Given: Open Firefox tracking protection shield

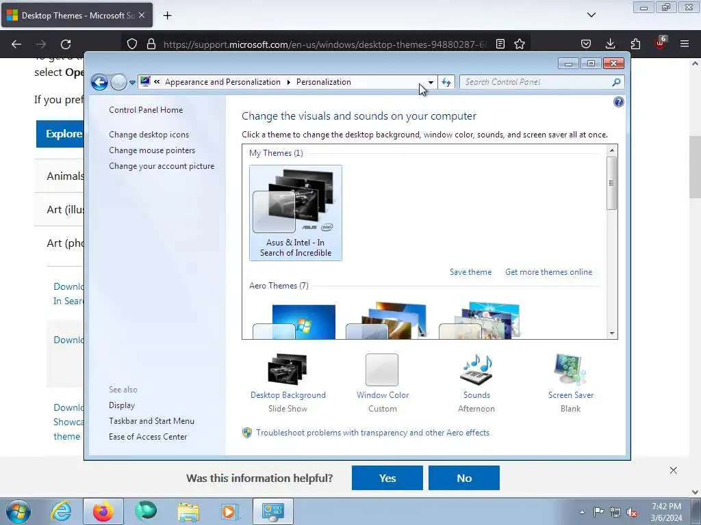Looking at the screenshot, I should tap(132, 44).
